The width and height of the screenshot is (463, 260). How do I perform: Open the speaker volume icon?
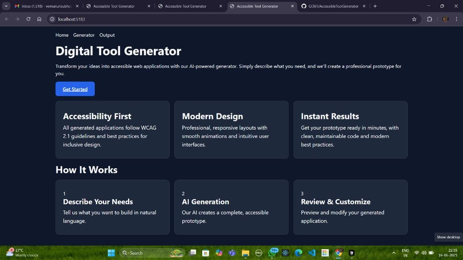click(x=424, y=253)
